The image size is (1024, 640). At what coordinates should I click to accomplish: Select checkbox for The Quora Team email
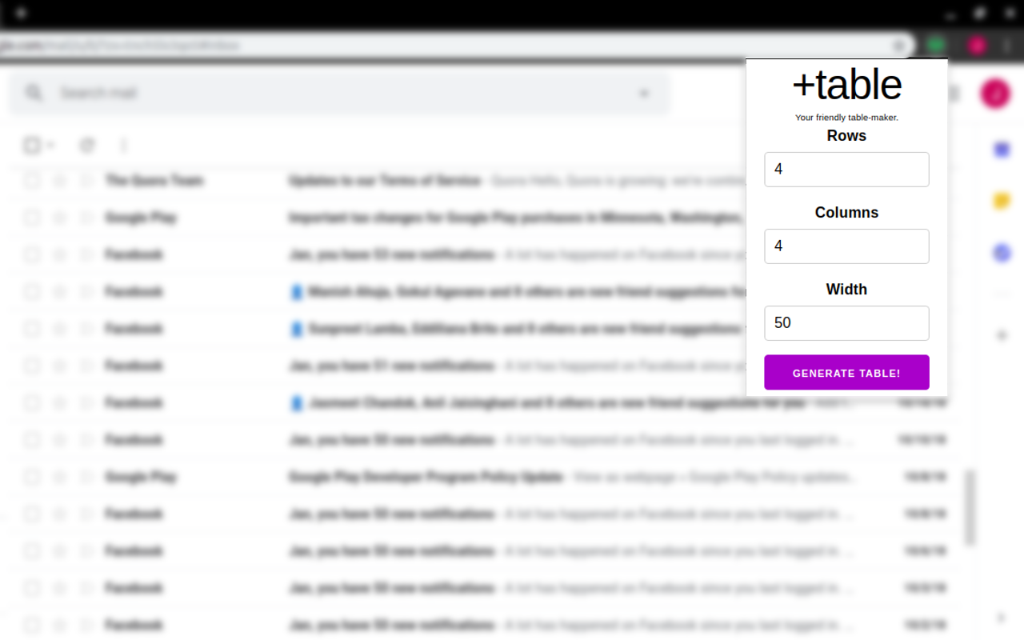coord(31,181)
